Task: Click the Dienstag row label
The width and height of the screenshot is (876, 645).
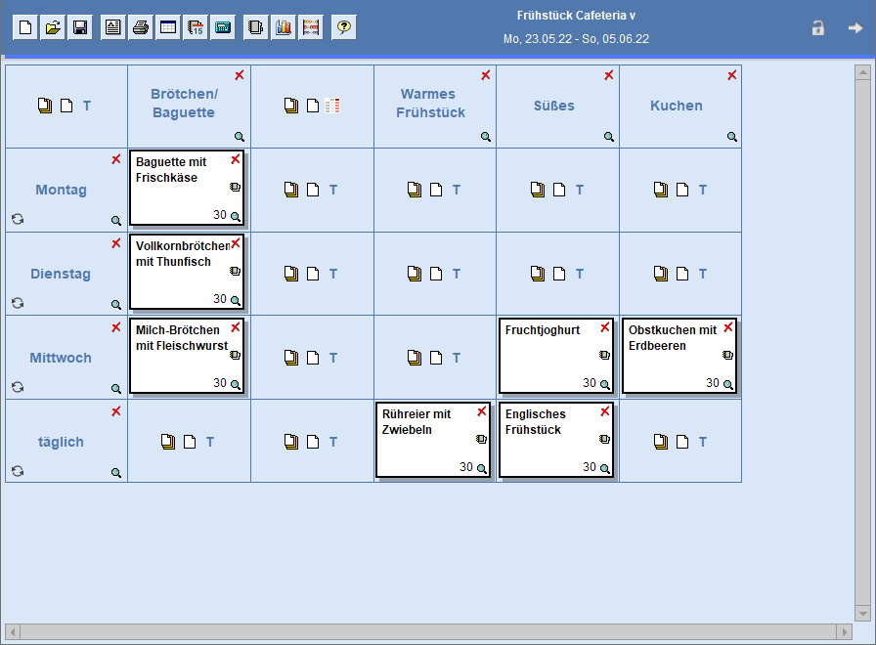Action: [x=61, y=274]
